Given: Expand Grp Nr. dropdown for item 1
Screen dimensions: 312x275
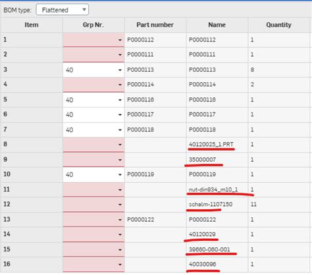Looking at the screenshot, I should pyautogui.click(x=120, y=40).
